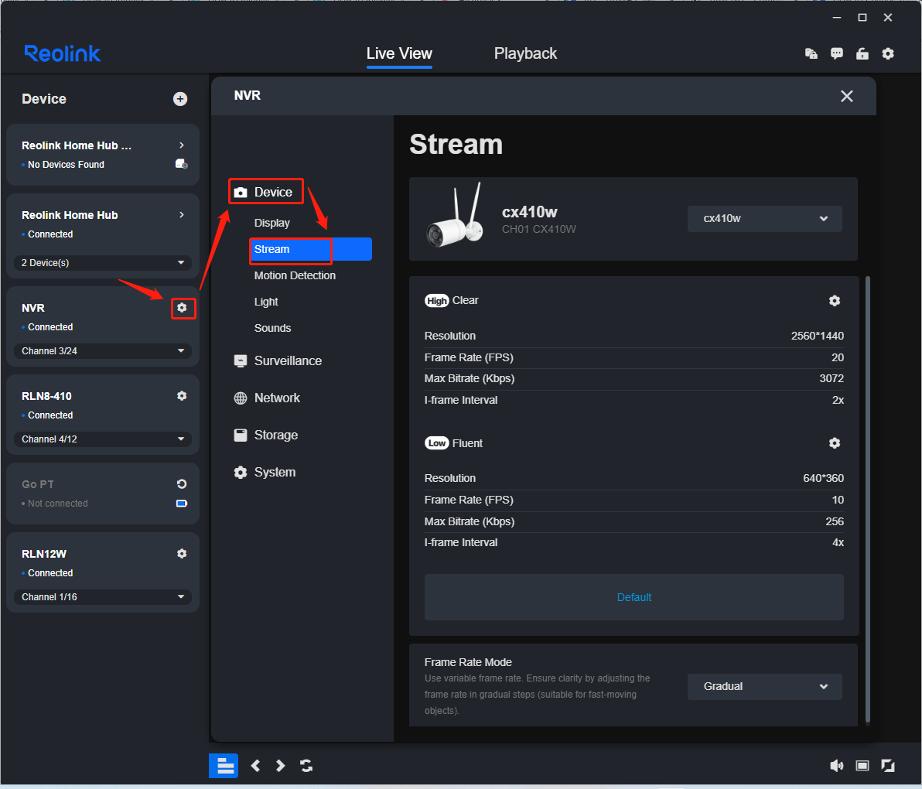Close the NVR settings panel

847,96
